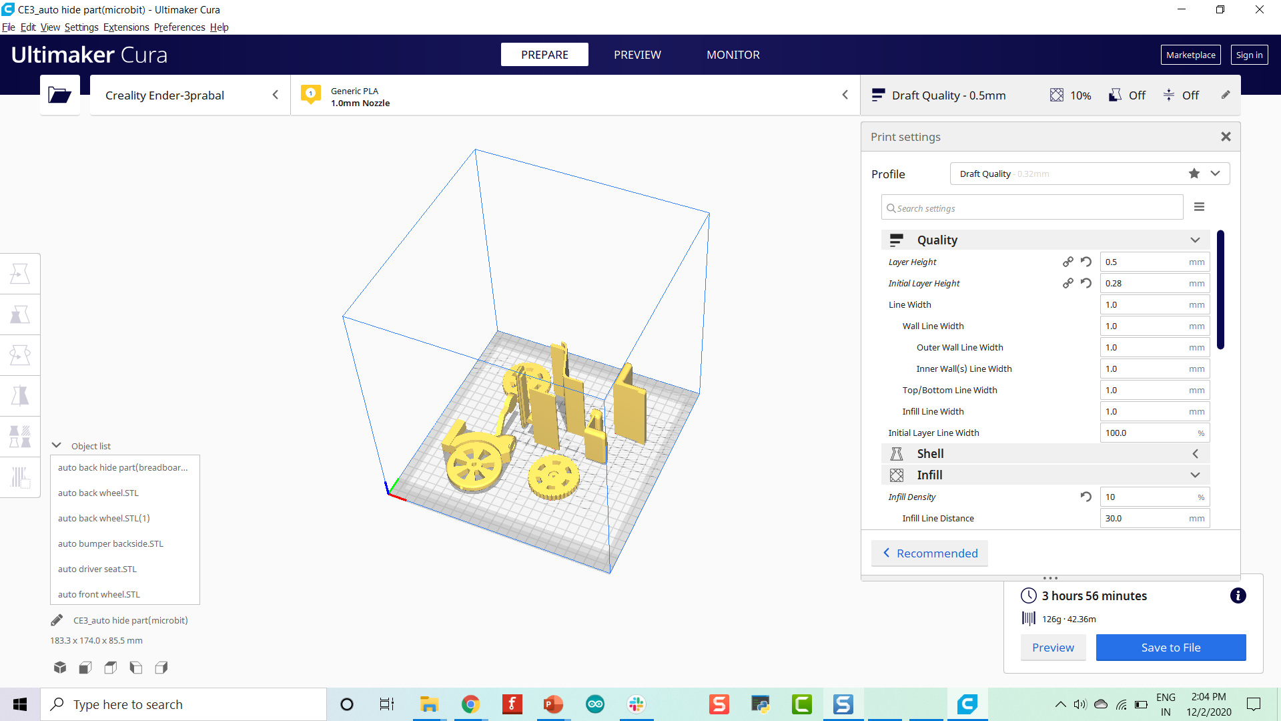The height and width of the screenshot is (721, 1281).
Task: Open the Extensions menu
Action: click(126, 27)
